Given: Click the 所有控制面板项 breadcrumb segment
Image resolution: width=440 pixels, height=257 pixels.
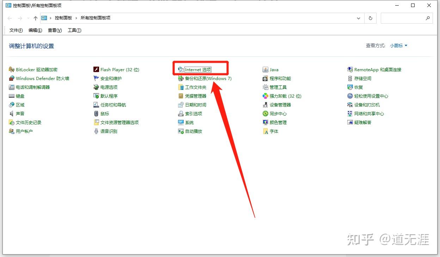Looking at the screenshot, I should coord(96,18).
